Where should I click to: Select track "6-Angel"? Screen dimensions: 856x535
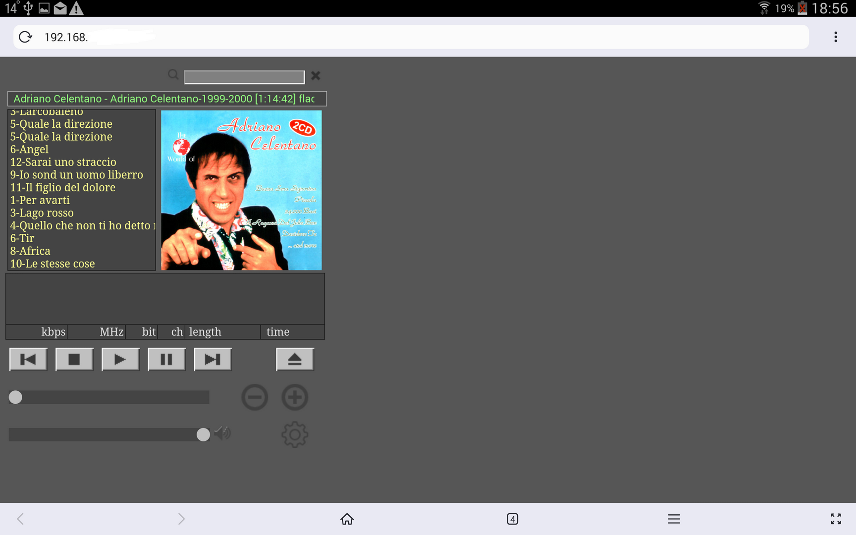[x=30, y=150]
